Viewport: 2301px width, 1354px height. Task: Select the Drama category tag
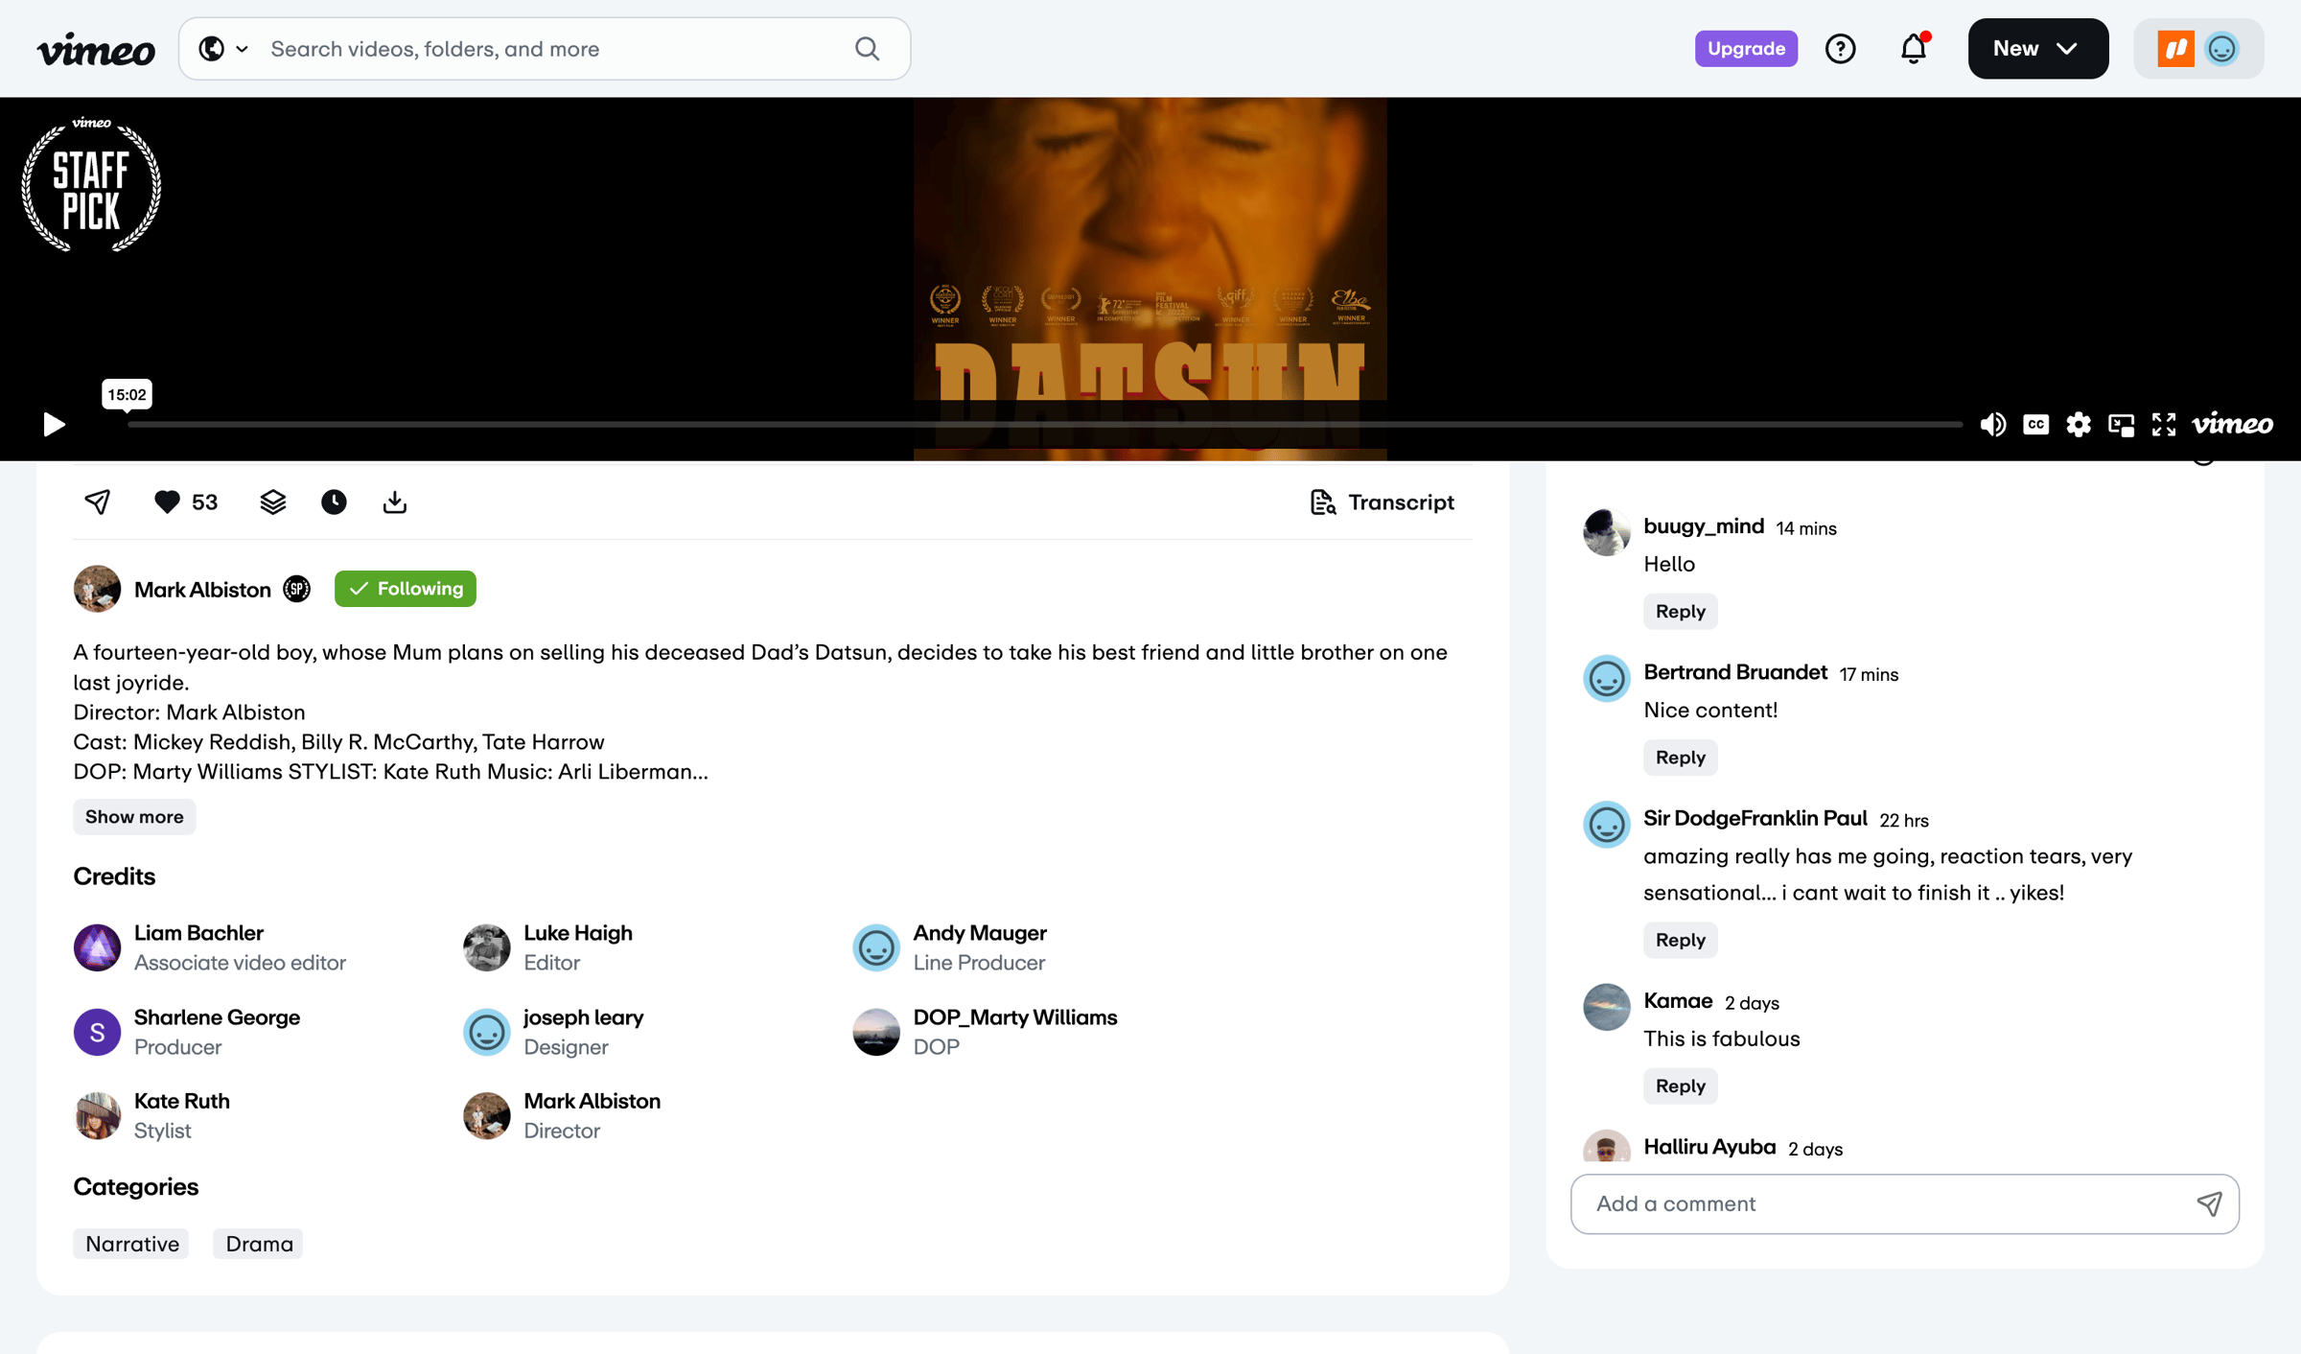[259, 1244]
